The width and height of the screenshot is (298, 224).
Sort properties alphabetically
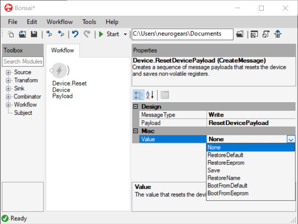[150, 95]
